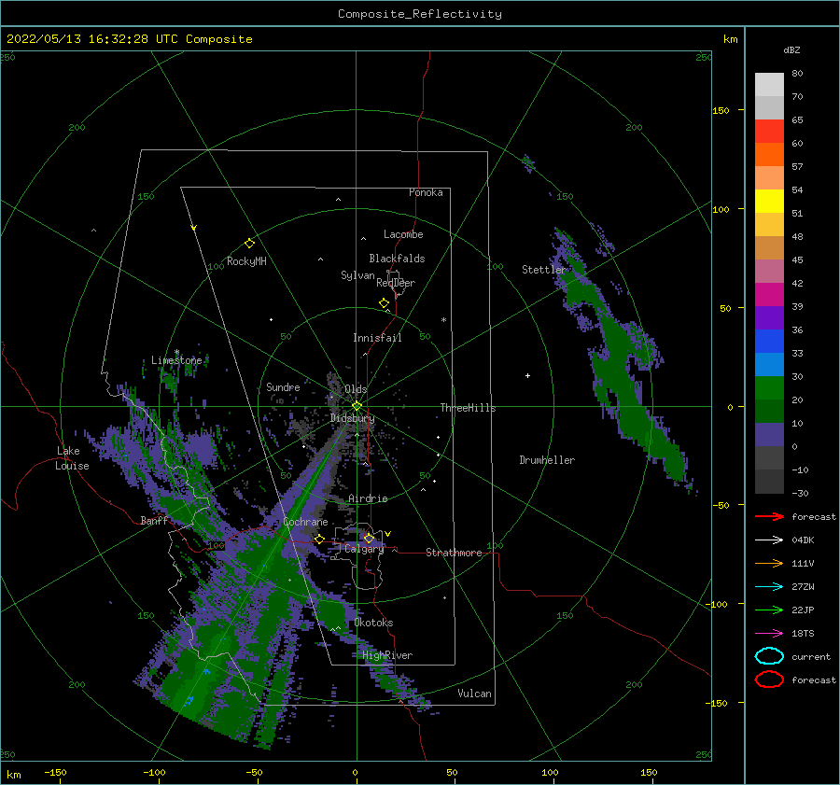Click the RockyMH label
The height and width of the screenshot is (785, 840).
246,261
